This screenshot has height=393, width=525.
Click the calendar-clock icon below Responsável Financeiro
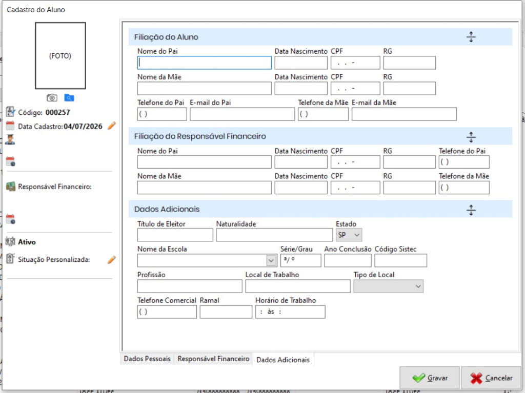(x=10, y=219)
